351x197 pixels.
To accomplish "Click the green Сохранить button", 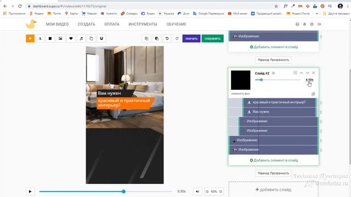I will [212, 38].
